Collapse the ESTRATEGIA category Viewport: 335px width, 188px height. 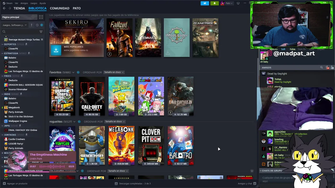pyautogui.click(x=2, y=53)
